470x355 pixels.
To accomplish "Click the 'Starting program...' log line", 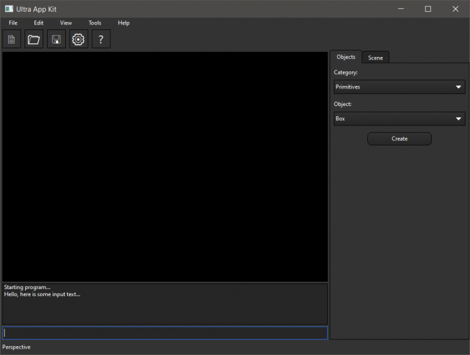I will tap(28, 287).
